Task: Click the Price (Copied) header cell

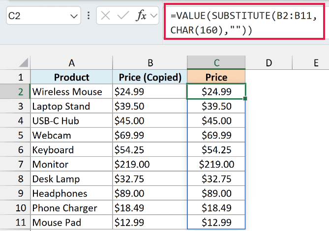Action: 150,77
